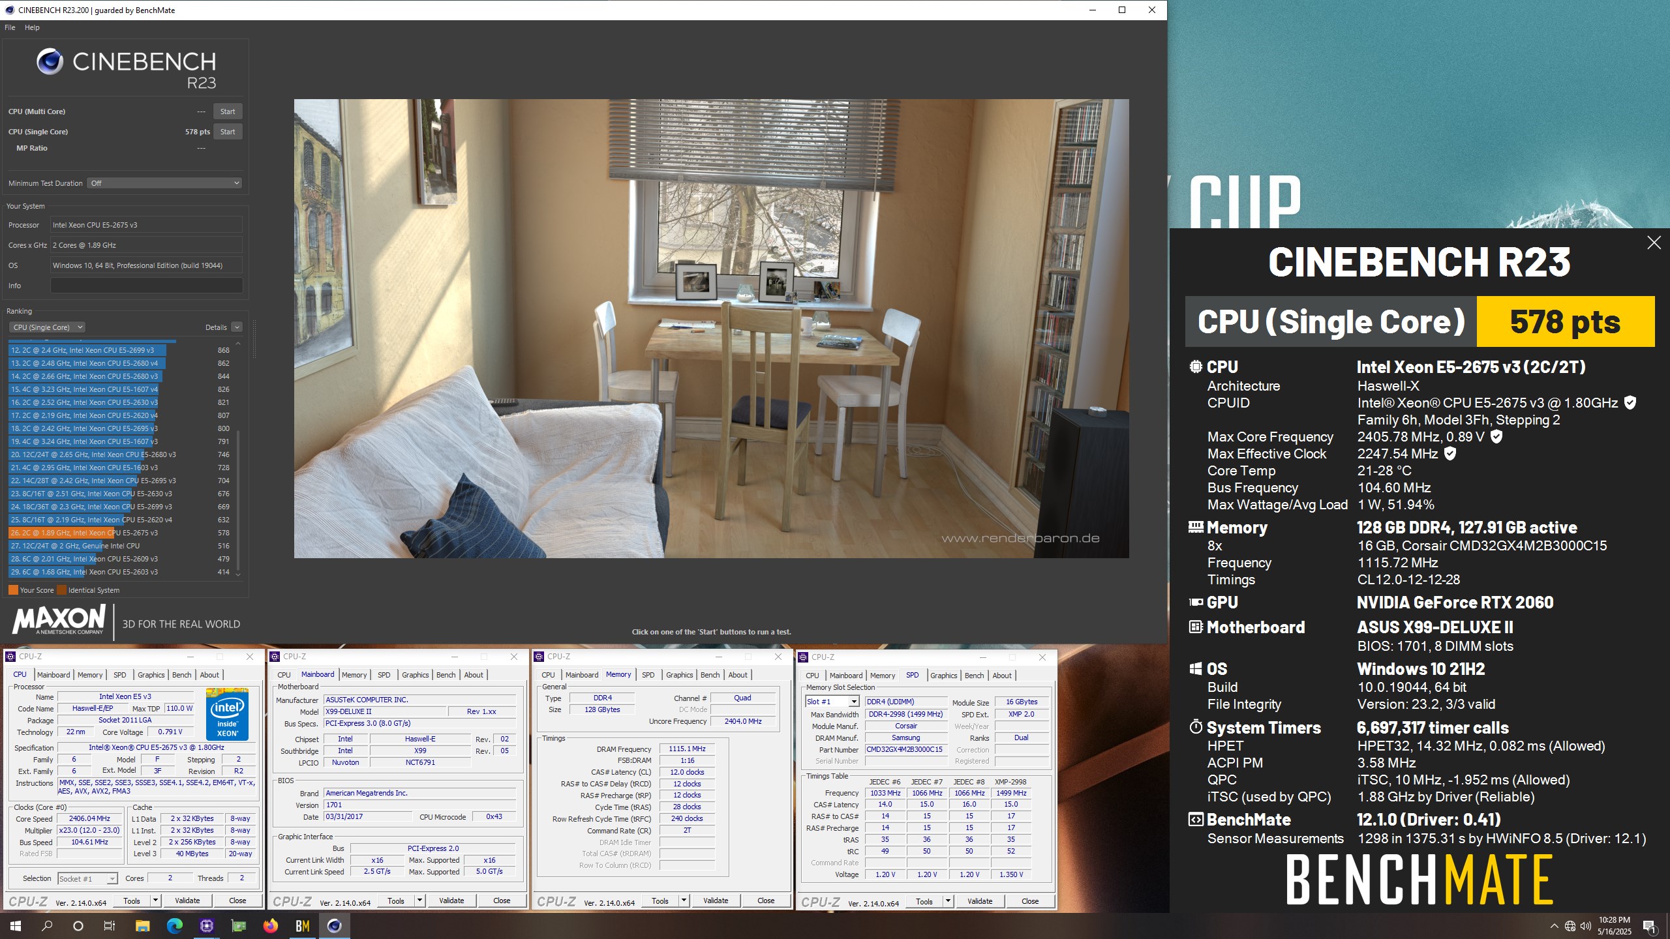Click the Cinebench sphere logo
The image size is (1670, 939).
pos(50,61)
